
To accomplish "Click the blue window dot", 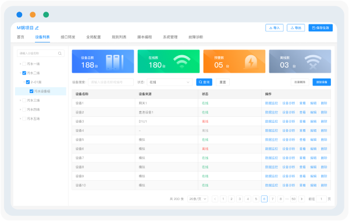I will 19,15.
